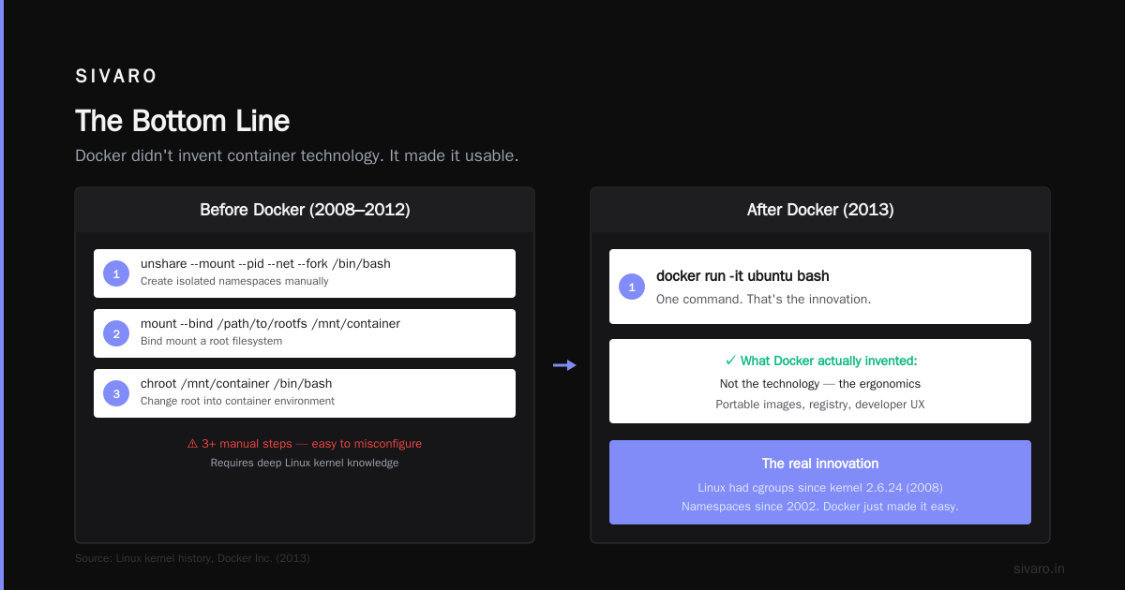Click the red warning triangle icon
This screenshot has height=590, width=1125.
pos(192,444)
